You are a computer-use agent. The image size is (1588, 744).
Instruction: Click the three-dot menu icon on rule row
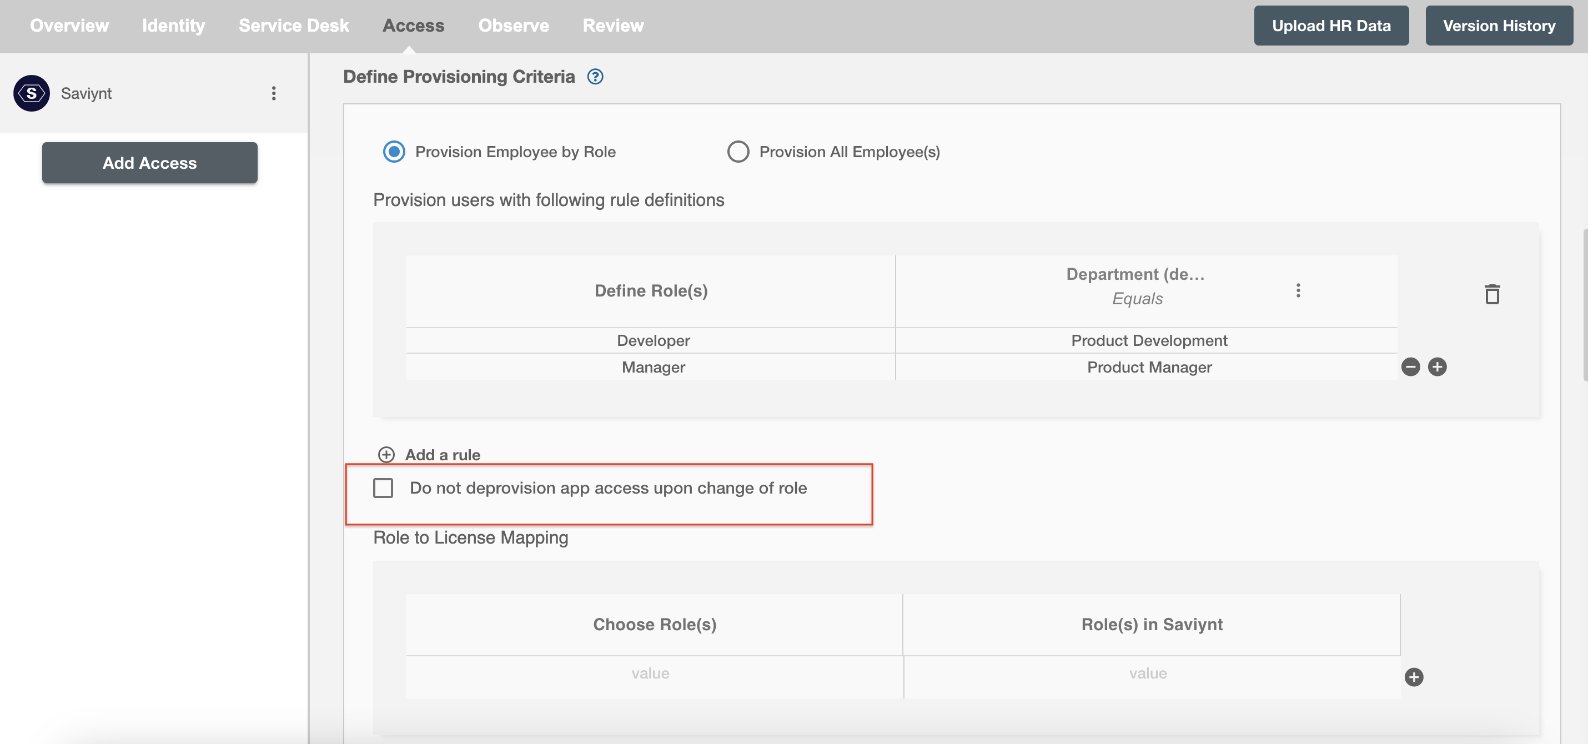(x=1298, y=290)
